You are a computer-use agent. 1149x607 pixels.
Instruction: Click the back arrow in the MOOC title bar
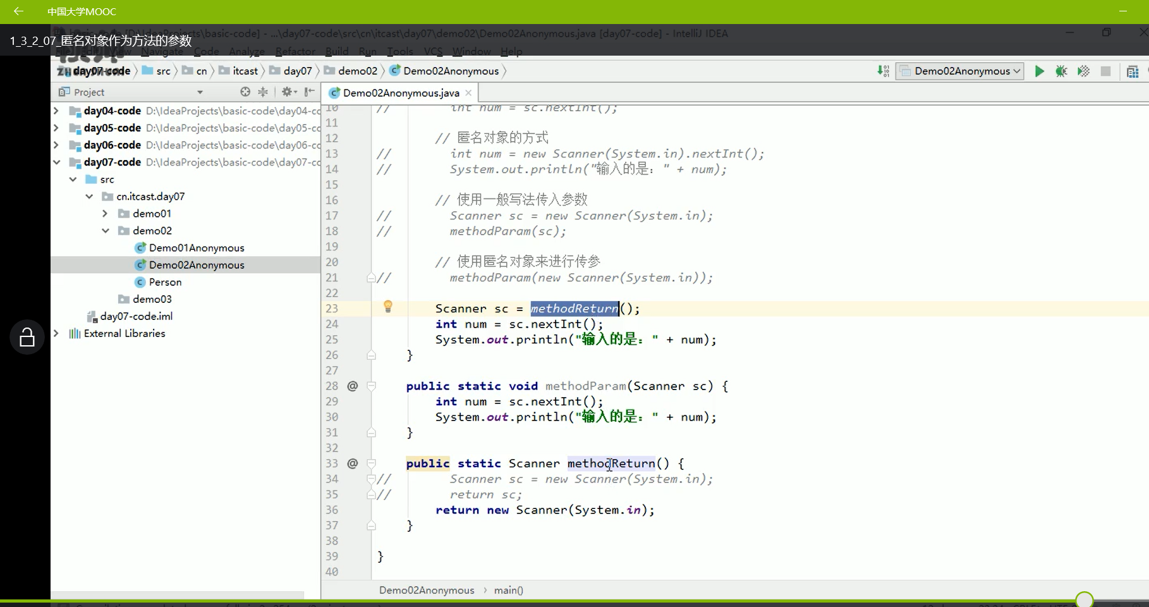(x=18, y=11)
